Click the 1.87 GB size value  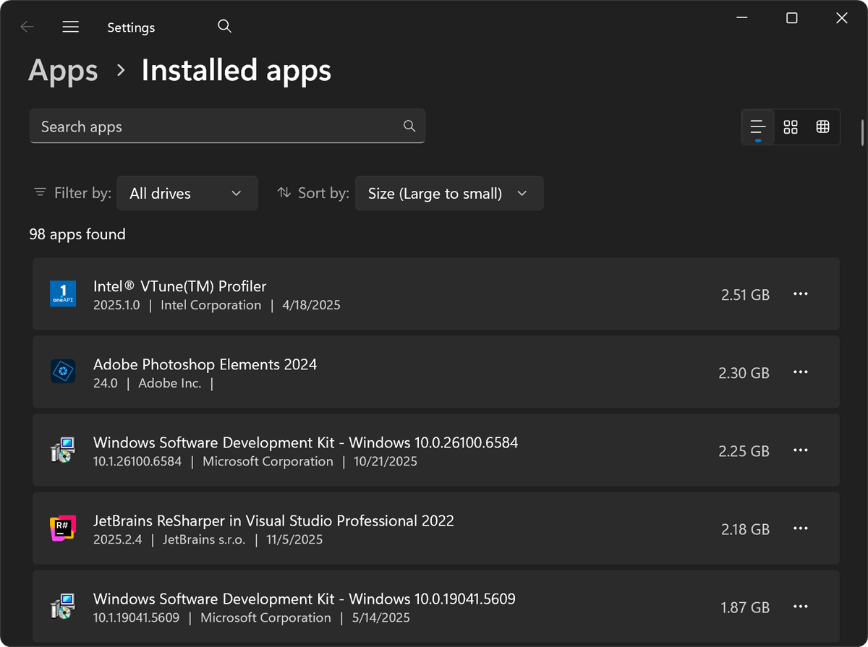click(745, 607)
